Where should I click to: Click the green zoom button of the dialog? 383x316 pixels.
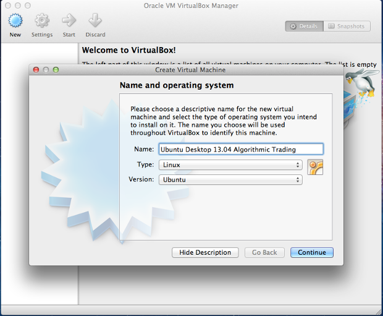[56, 70]
